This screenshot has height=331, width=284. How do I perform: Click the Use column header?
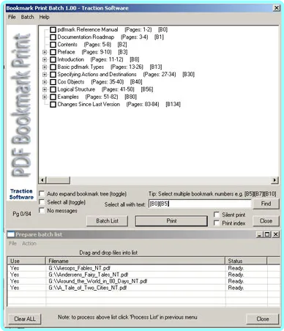pos(26,261)
